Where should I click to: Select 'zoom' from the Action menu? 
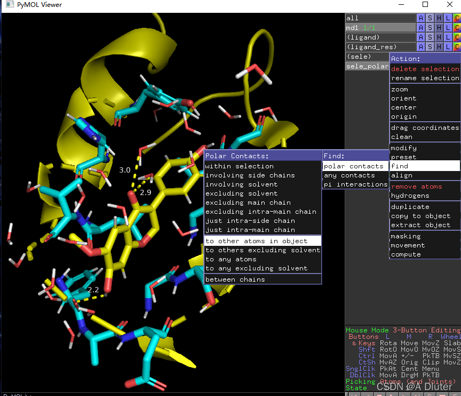tap(425, 89)
